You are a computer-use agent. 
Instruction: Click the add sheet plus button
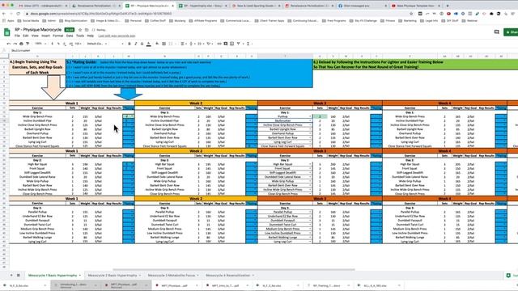coord(11,275)
